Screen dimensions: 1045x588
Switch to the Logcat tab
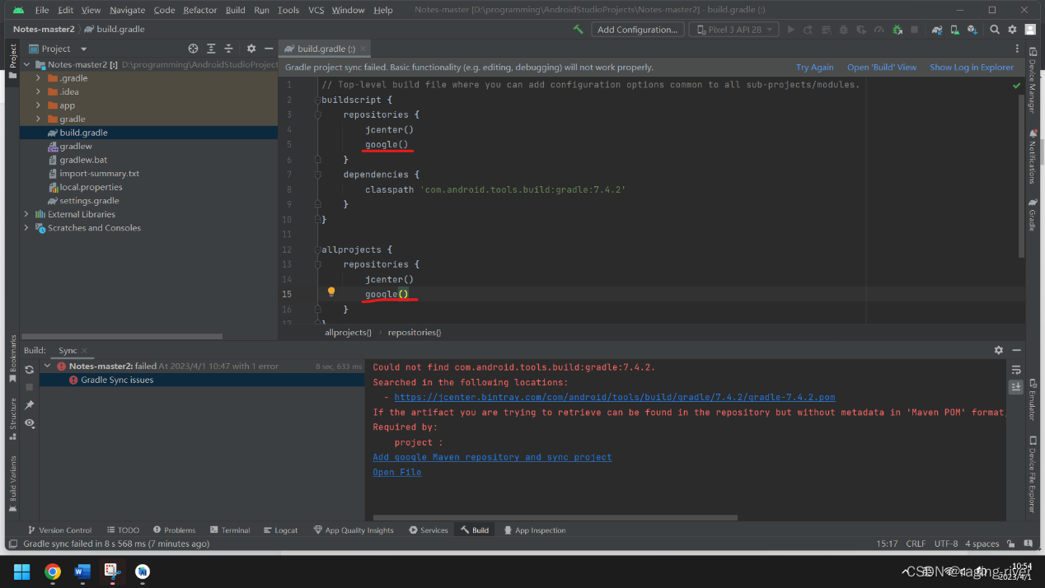(280, 530)
